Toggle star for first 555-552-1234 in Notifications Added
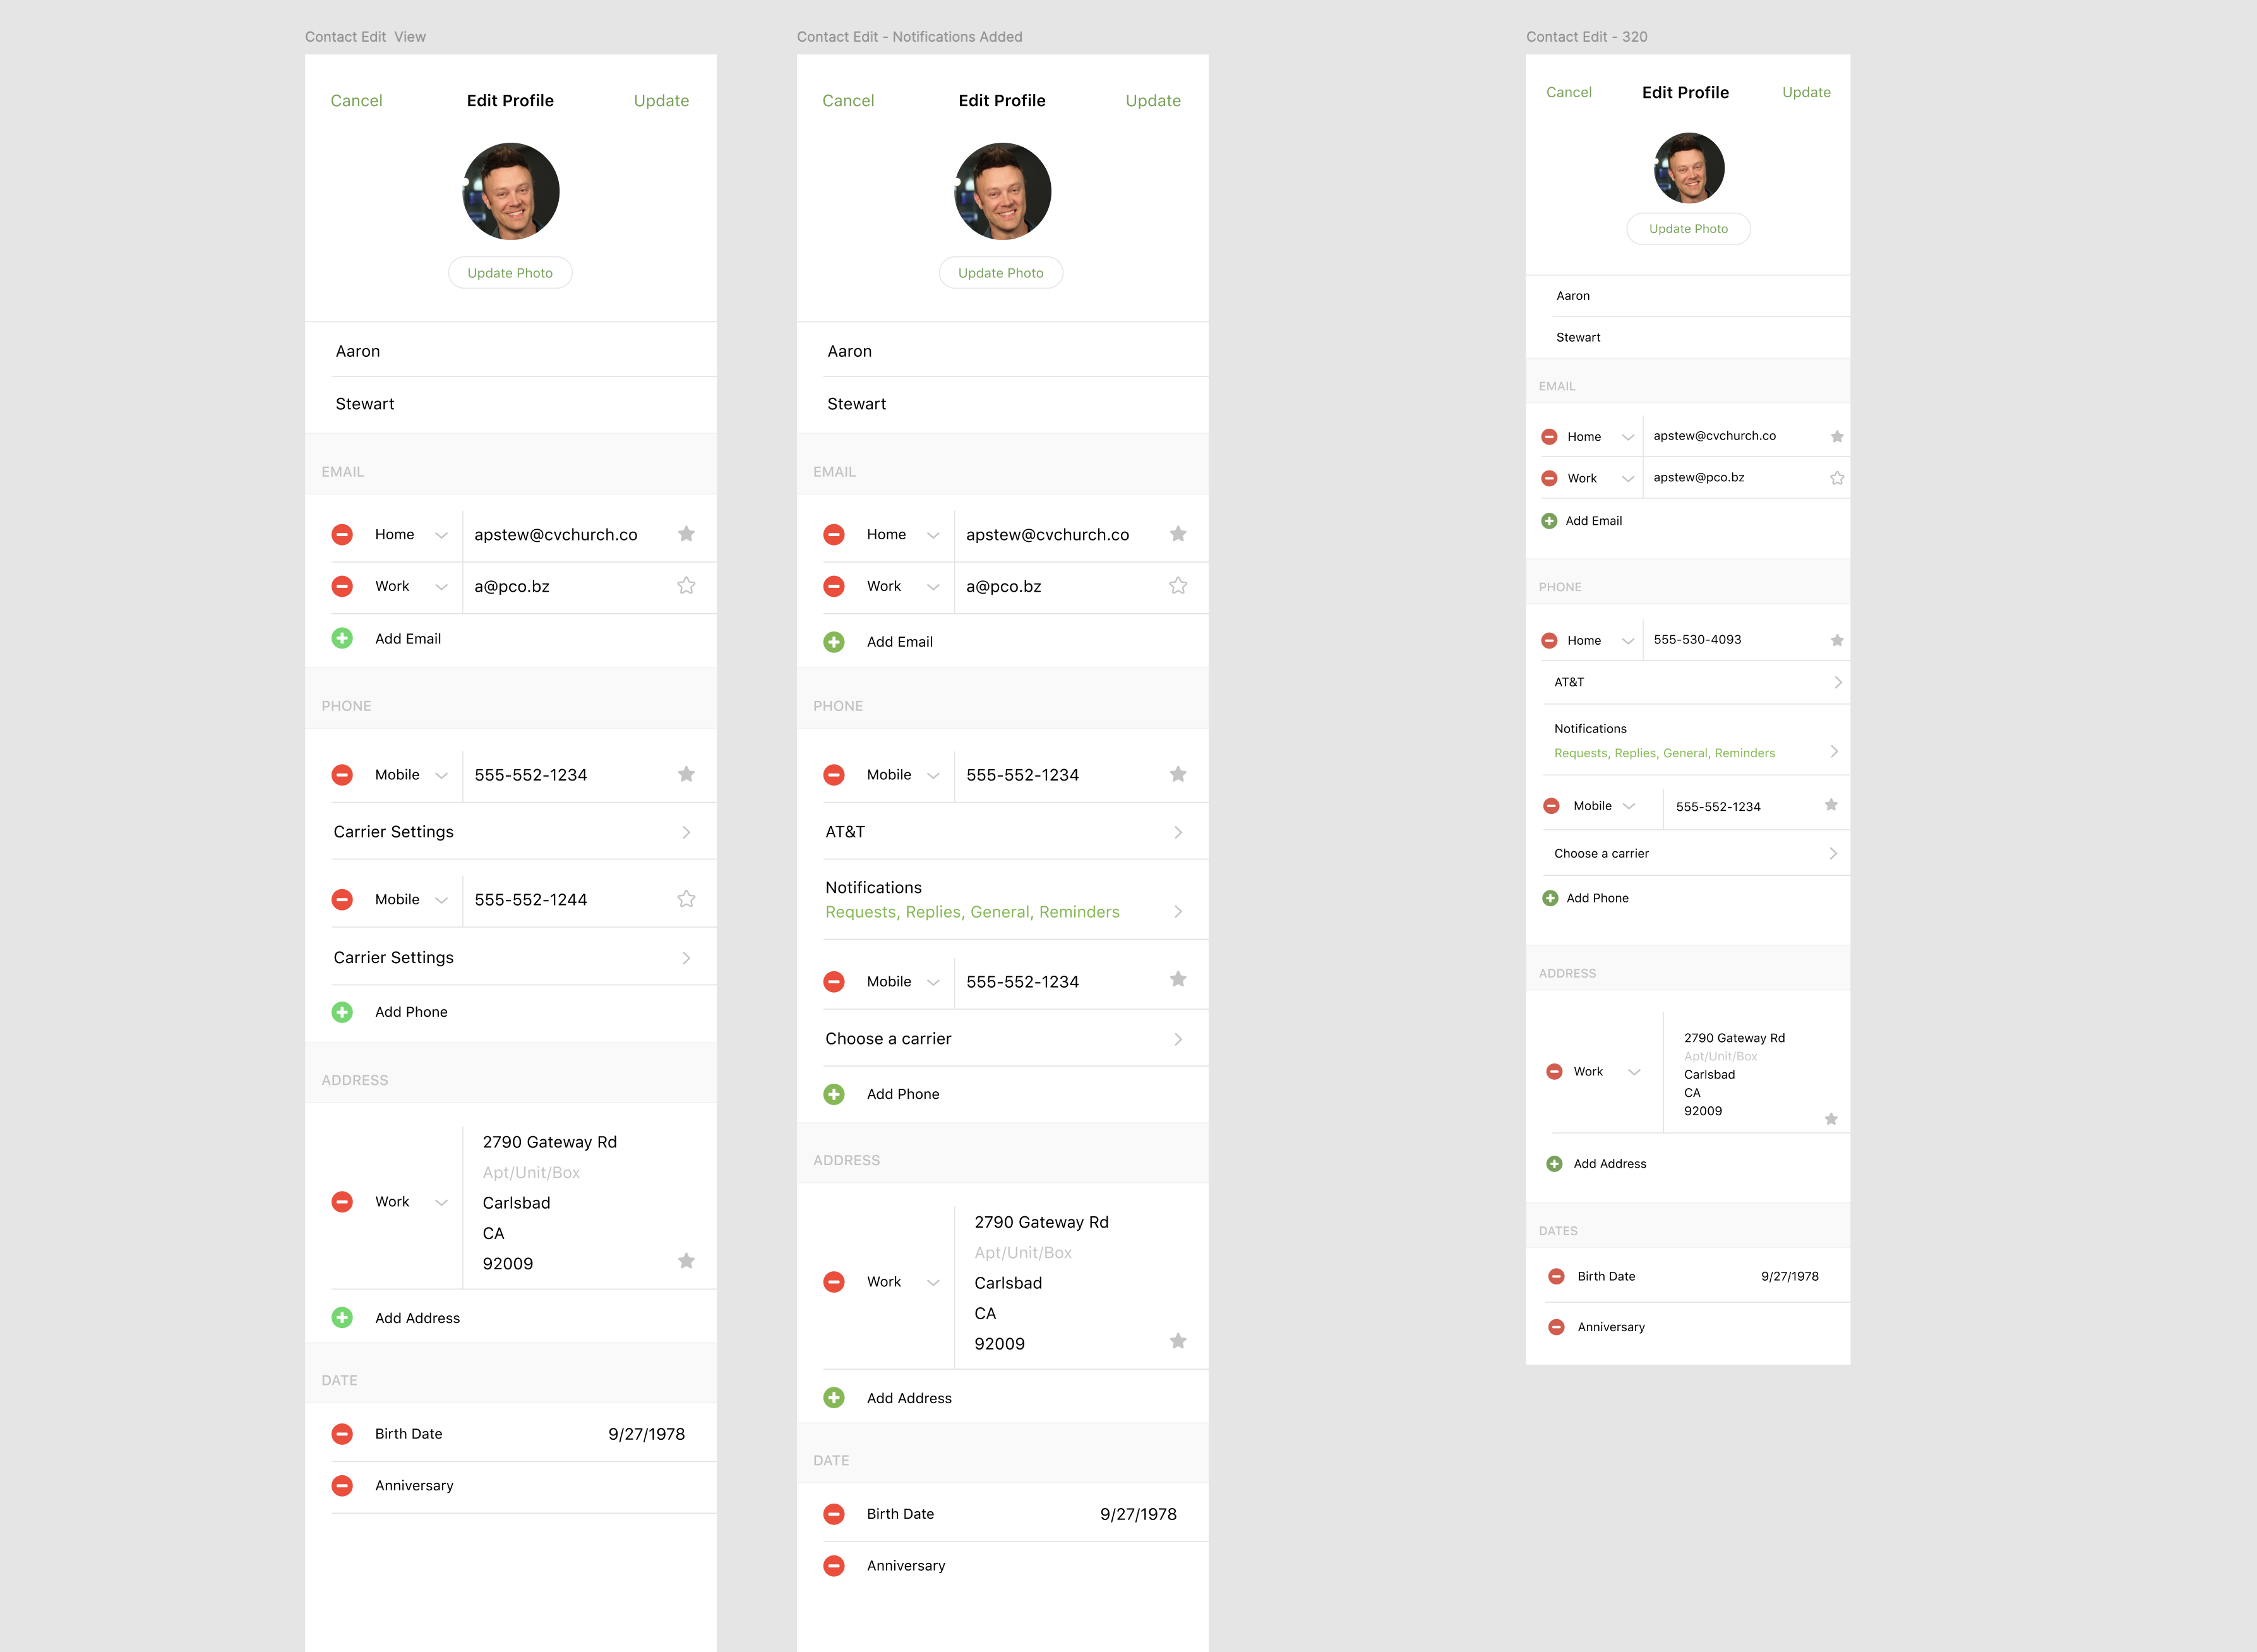This screenshot has width=2257, height=1652. pos(1178,774)
